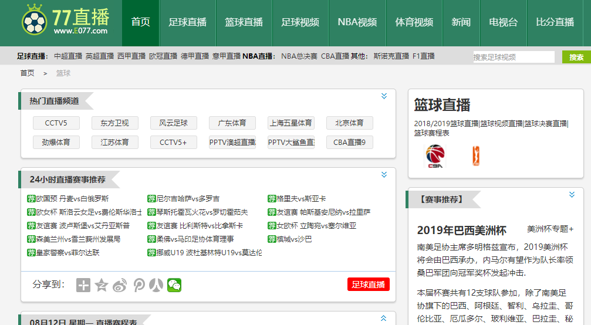
Task: Click the Renren share icon
Action: point(156,285)
